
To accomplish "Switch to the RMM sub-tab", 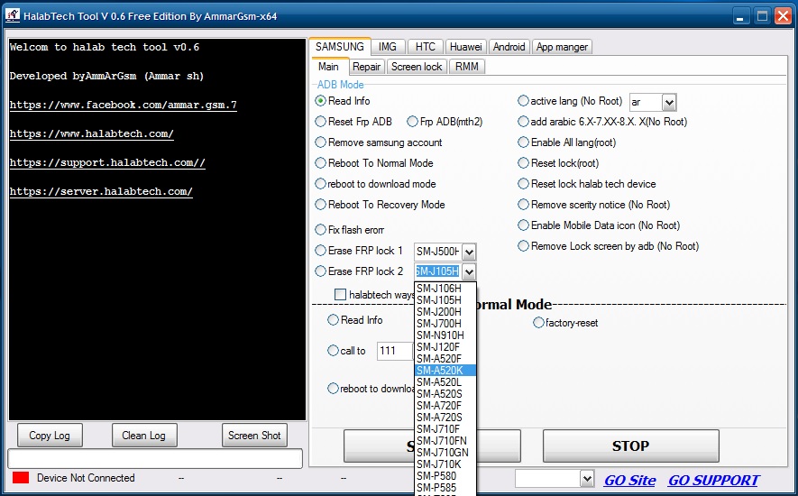I will pyautogui.click(x=467, y=67).
